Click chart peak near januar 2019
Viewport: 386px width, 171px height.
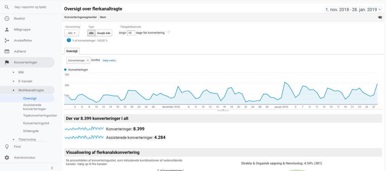coord(285,82)
